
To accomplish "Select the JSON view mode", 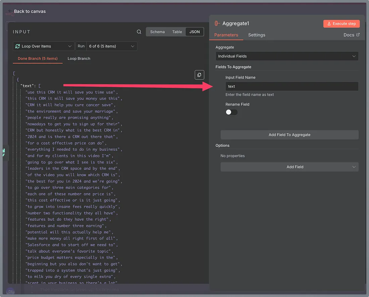I will (x=195, y=32).
